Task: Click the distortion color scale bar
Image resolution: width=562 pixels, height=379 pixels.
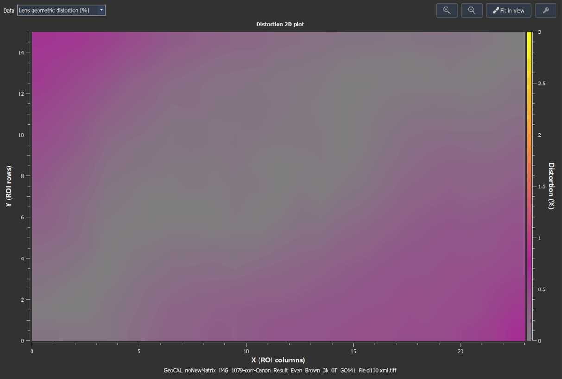Action: point(529,186)
